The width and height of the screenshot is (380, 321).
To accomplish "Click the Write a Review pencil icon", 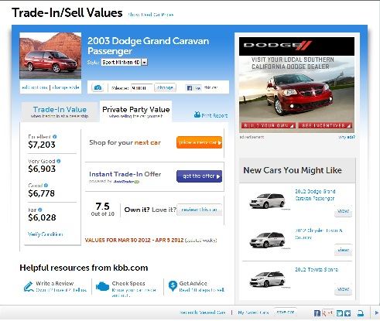I will point(29,286).
